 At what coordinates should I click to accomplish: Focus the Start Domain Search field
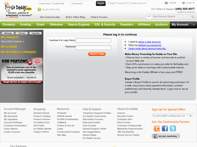point(171,16)
